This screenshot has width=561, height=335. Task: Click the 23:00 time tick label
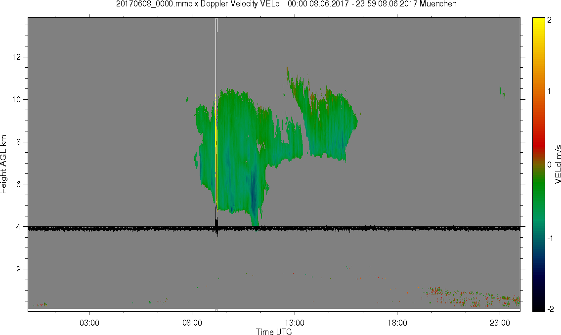coord(500,323)
